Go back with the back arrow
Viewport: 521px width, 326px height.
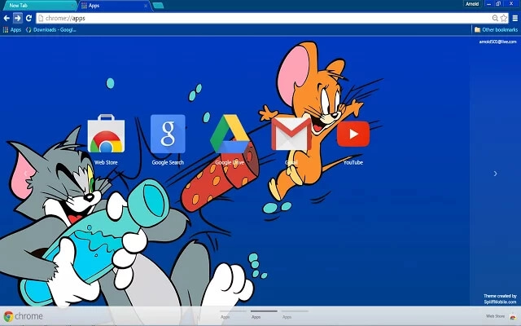(x=7, y=18)
